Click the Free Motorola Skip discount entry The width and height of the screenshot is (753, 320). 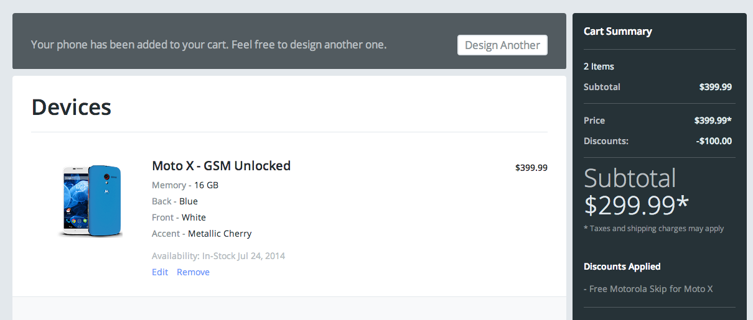tap(648, 289)
